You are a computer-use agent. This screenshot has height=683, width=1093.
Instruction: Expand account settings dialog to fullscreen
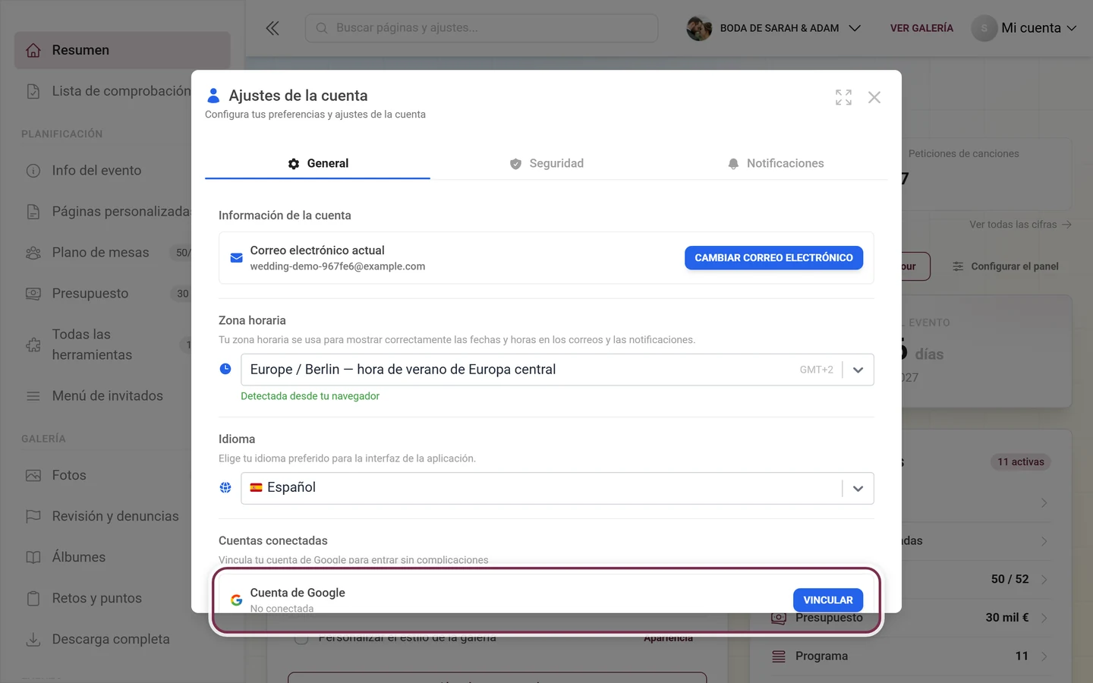pos(843,97)
